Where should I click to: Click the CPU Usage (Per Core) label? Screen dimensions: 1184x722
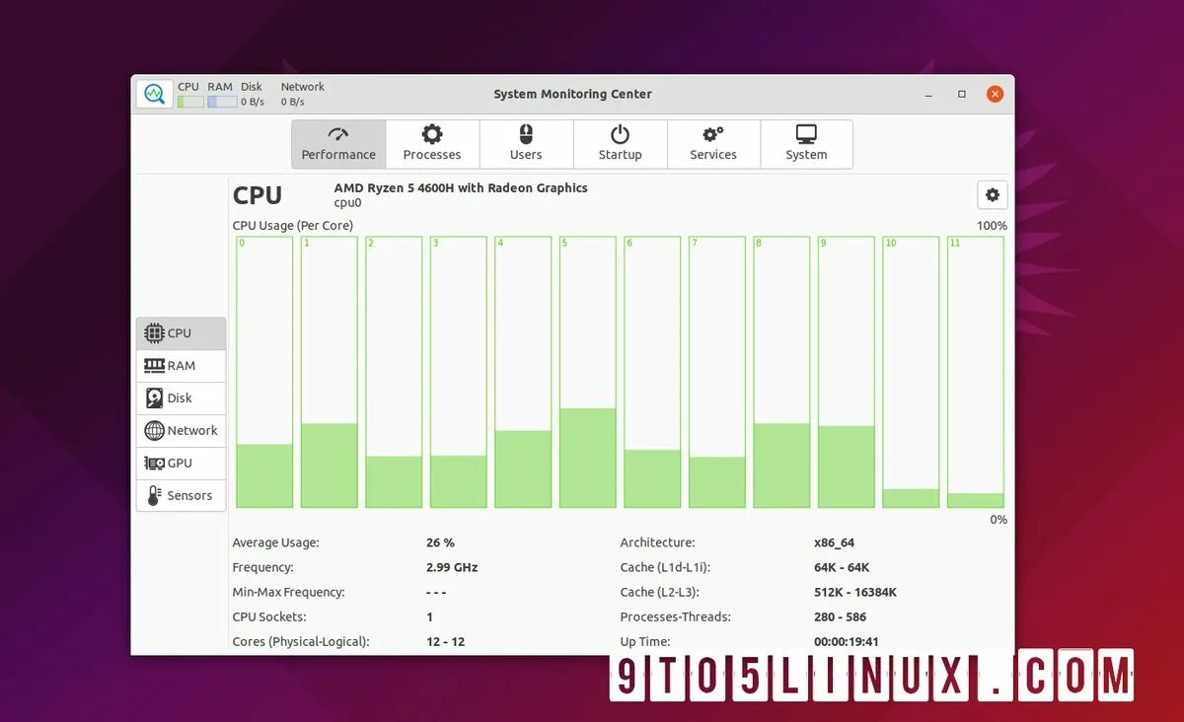(x=293, y=225)
